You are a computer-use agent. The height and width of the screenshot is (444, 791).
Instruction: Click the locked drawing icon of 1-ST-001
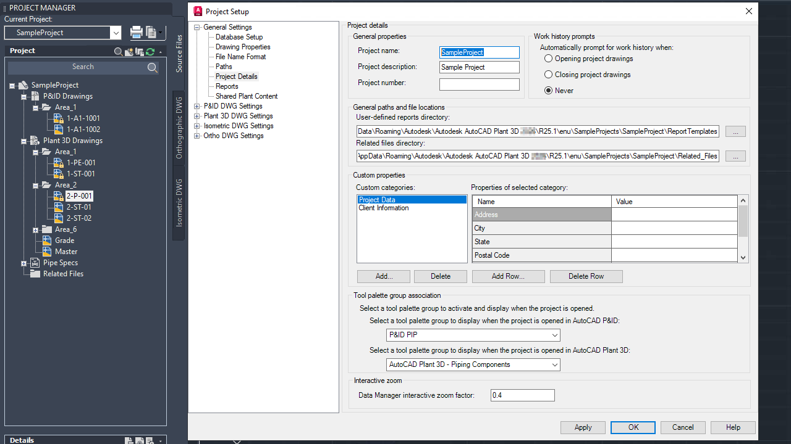(x=59, y=174)
